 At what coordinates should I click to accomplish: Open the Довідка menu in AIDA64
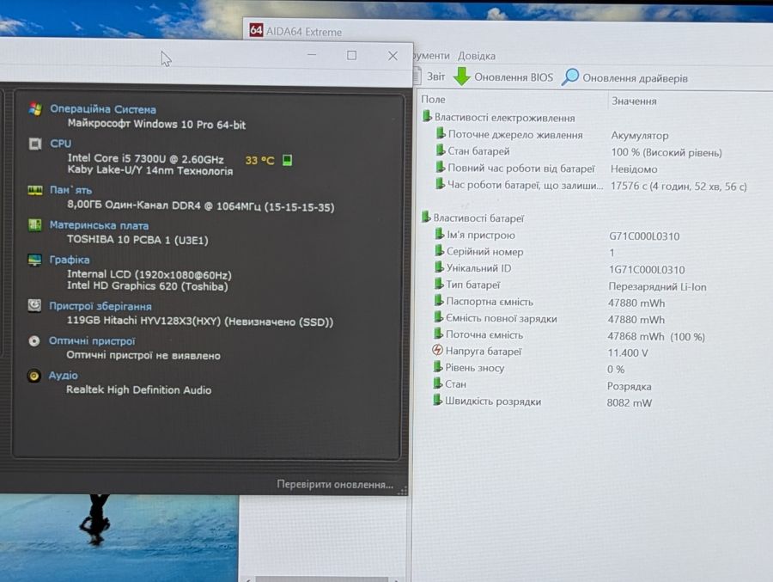click(476, 56)
